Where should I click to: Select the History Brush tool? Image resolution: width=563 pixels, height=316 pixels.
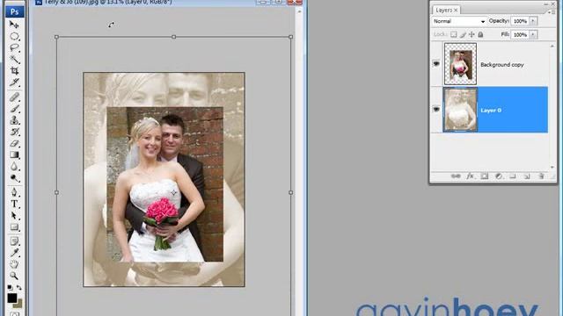click(14, 132)
